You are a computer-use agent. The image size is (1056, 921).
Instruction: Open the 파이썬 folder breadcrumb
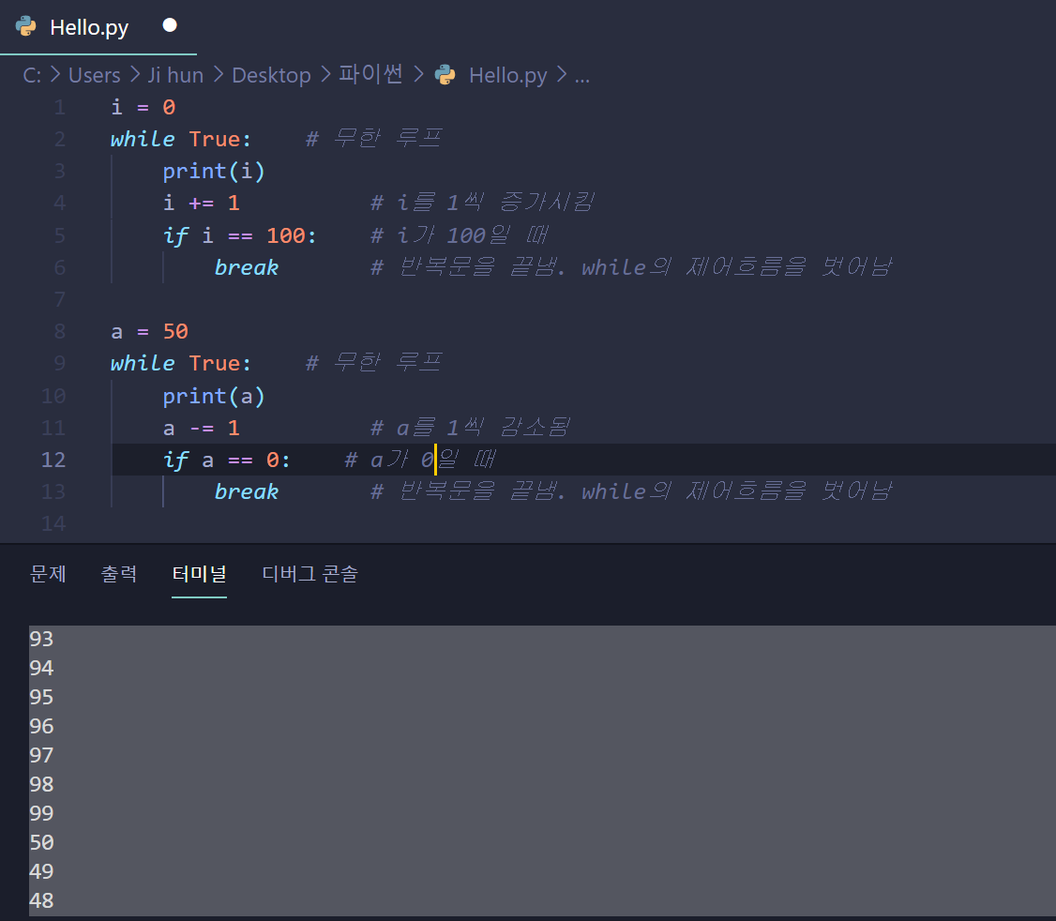click(x=370, y=74)
